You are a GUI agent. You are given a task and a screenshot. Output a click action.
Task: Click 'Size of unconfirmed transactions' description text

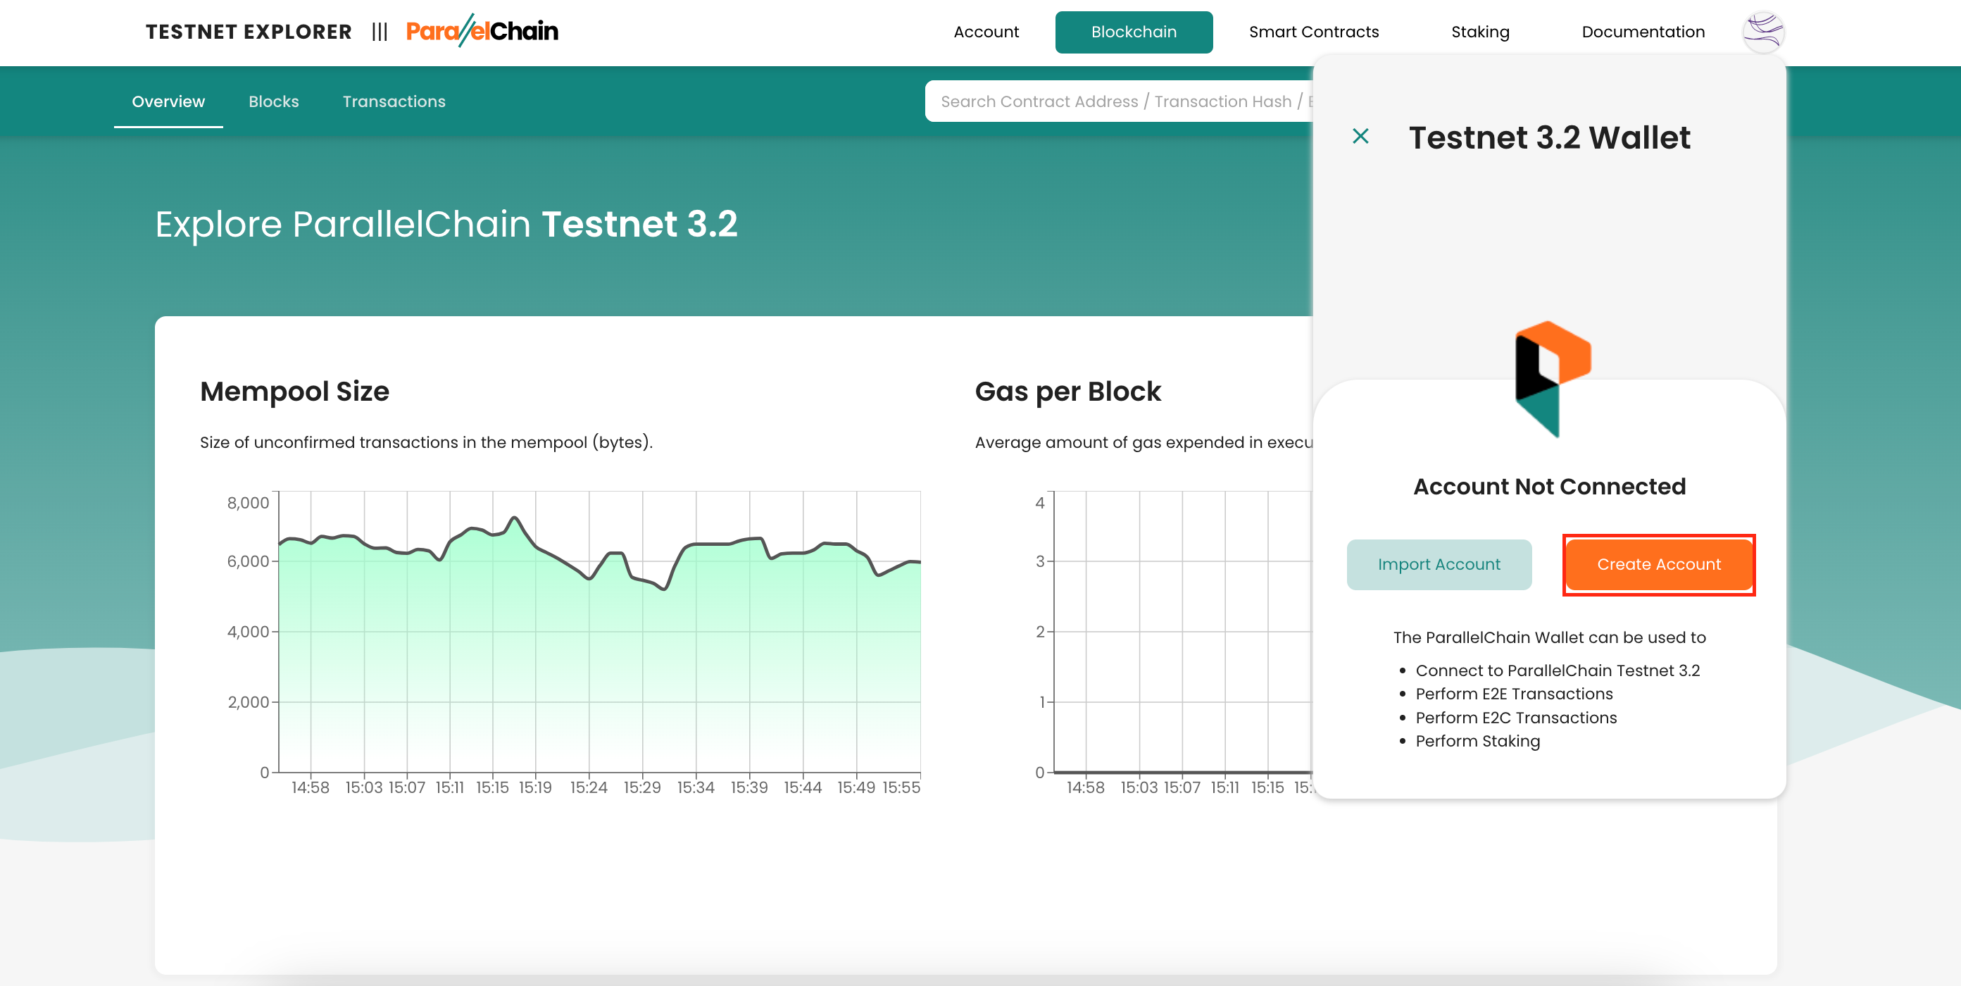[426, 442]
